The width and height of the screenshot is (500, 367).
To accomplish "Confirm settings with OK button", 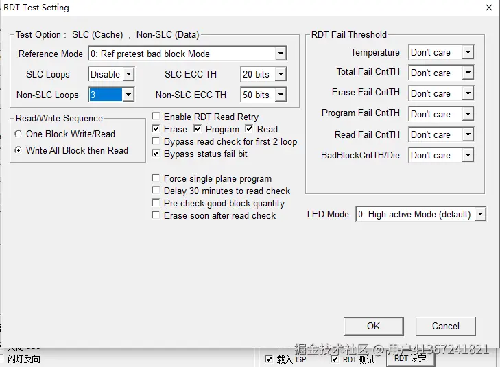I will (x=373, y=326).
